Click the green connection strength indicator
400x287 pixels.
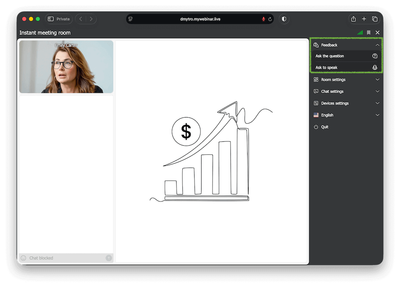[x=359, y=32]
